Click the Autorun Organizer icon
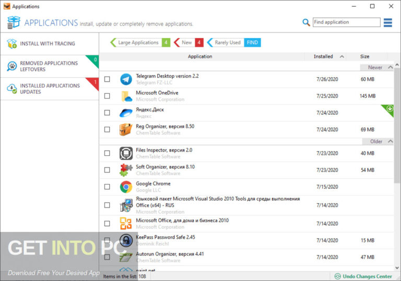The width and height of the screenshot is (401, 281). [x=126, y=257]
